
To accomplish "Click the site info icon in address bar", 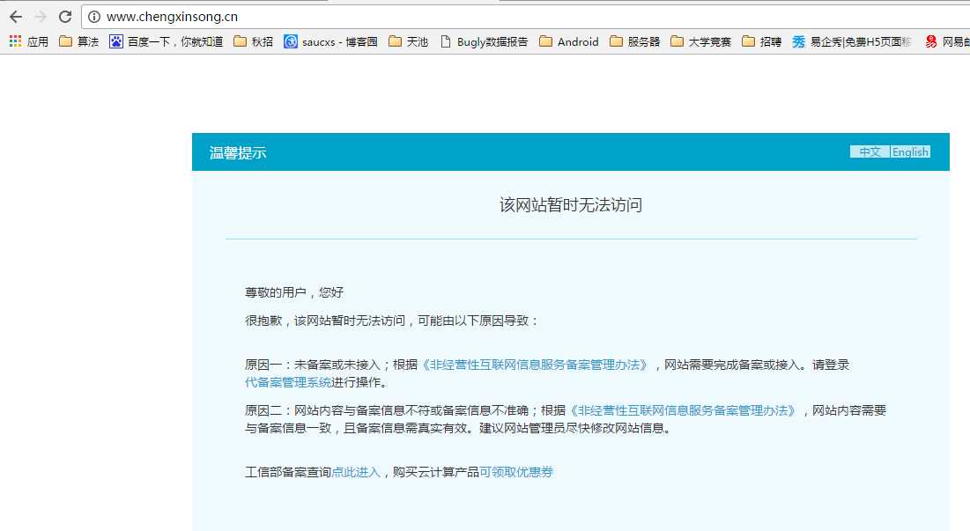I will click(x=94, y=17).
